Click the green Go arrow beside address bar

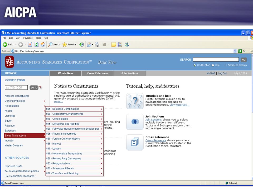coord(240,51)
